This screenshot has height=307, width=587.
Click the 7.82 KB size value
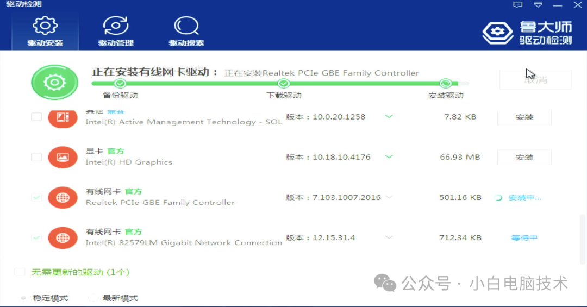(460, 117)
